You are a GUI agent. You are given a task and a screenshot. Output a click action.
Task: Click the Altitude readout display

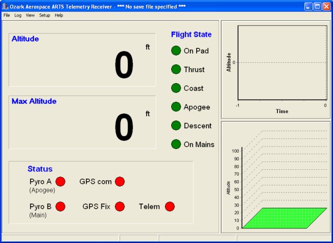(x=82, y=60)
